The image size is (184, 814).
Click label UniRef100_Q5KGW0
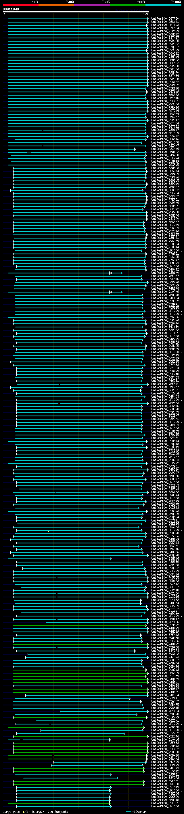pos(165,321)
